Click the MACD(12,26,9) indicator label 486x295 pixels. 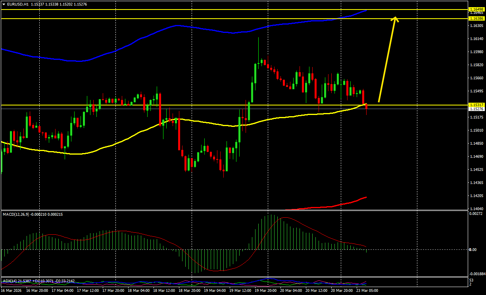(16, 215)
